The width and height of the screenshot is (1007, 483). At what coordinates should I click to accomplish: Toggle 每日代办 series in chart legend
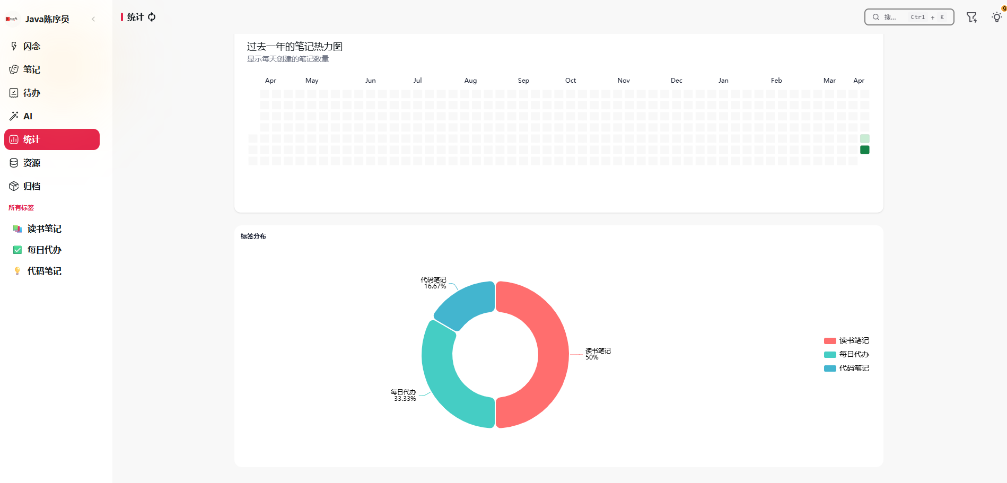[x=846, y=355]
